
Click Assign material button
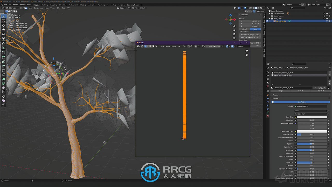(280, 91)
